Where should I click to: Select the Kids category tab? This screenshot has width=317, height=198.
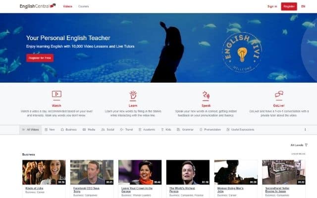tap(166, 130)
